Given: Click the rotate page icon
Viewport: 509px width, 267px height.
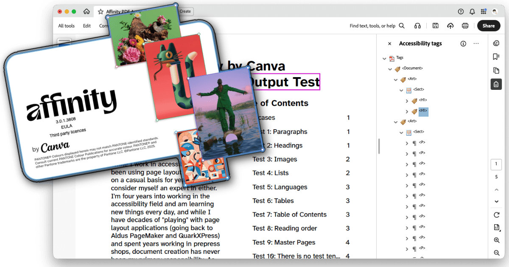Looking at the screenshot, I should tap(496, 215).
